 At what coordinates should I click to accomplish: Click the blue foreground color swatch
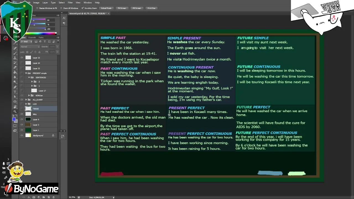(x=14, y=119)
